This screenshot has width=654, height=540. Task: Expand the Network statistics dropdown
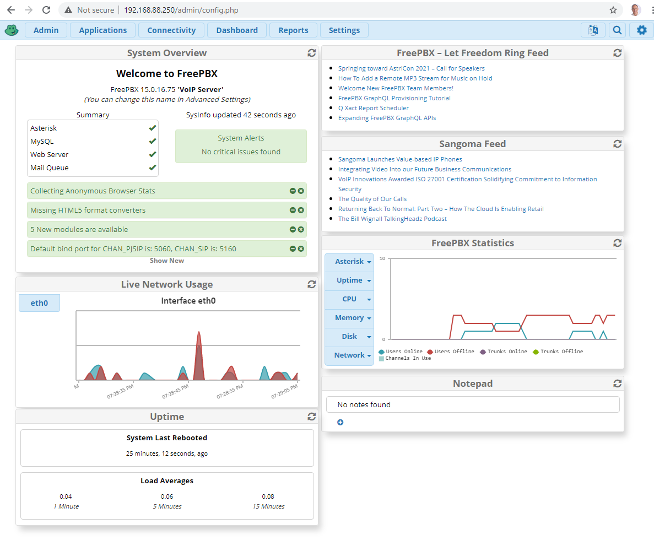click(x=349, y=355)
